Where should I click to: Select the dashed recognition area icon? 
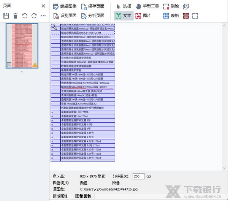tap(195, 16)
